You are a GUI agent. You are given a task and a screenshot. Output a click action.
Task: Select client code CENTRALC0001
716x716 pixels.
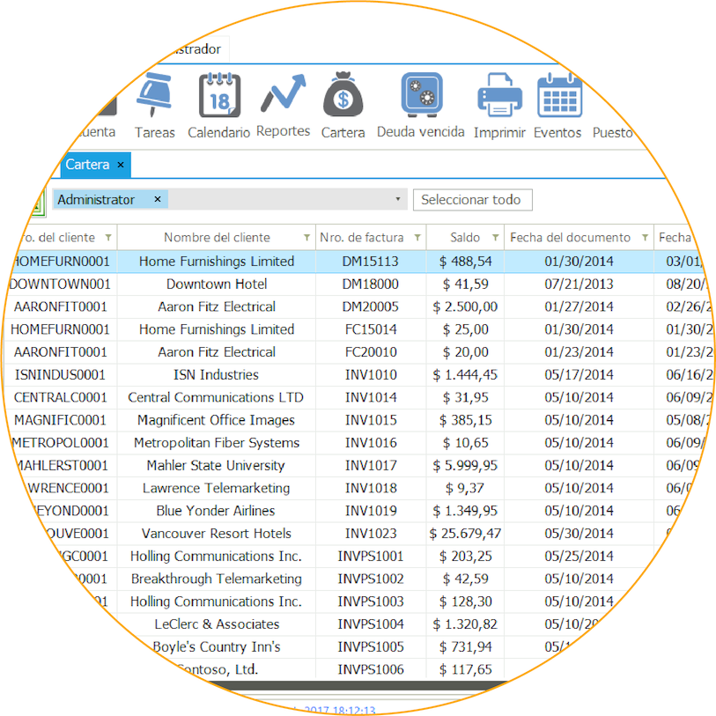tap(60, 398)
